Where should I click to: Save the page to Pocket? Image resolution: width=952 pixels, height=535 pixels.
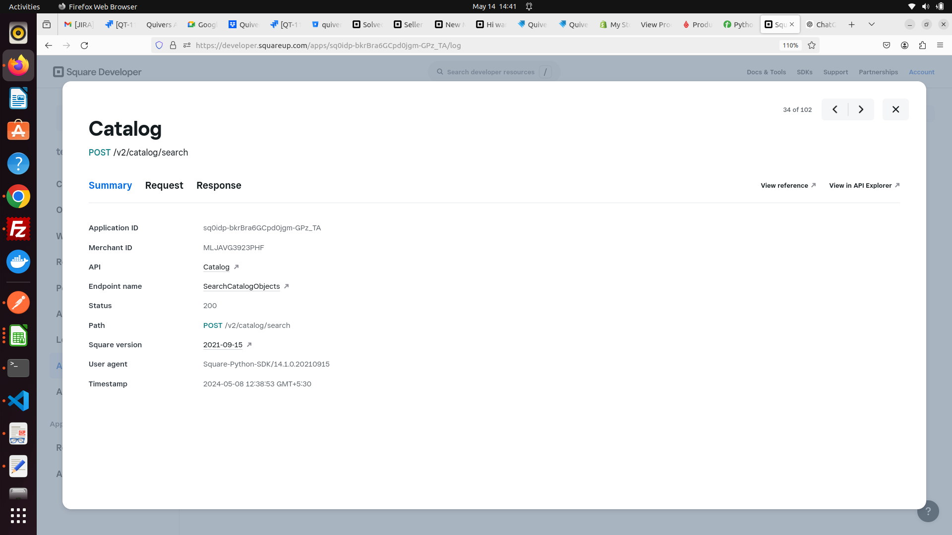click(887, 45)
